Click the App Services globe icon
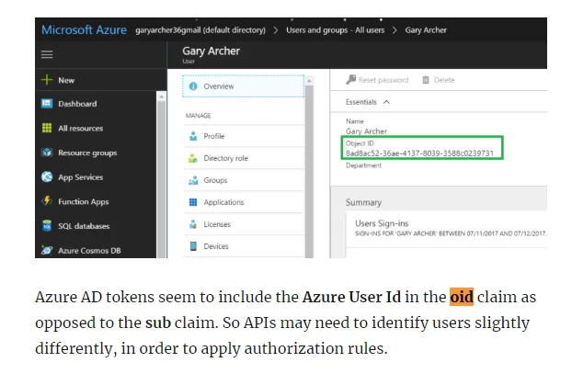Screen dimensions: 572x385 pyautogui.click(x=47, y=176)
